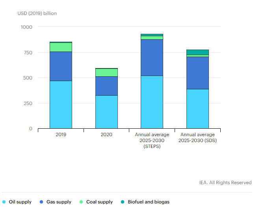Click the light green Coal supply legend dot

pyautogui.click(x=81, y=202)
